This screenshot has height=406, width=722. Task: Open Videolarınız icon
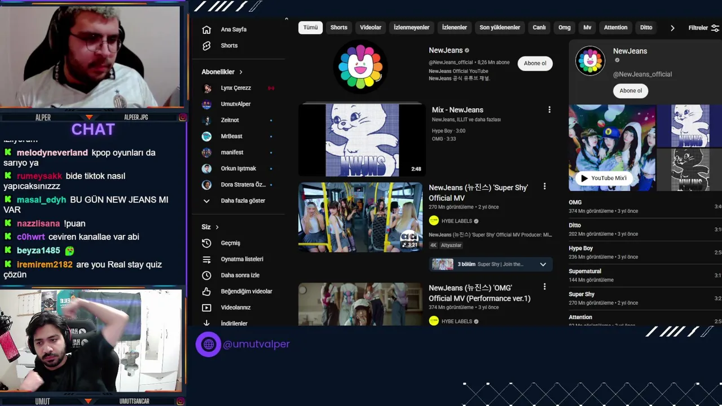(206, 307)
